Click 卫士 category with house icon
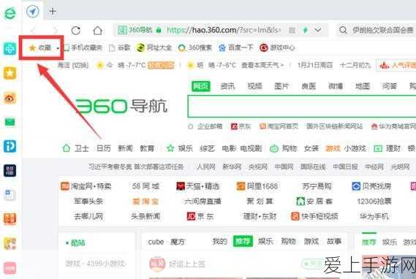The height and width of the screenshot is (279, 416). [x=75, y=148]
